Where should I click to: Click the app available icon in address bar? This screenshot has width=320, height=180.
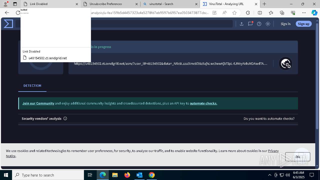pos(214,13)
